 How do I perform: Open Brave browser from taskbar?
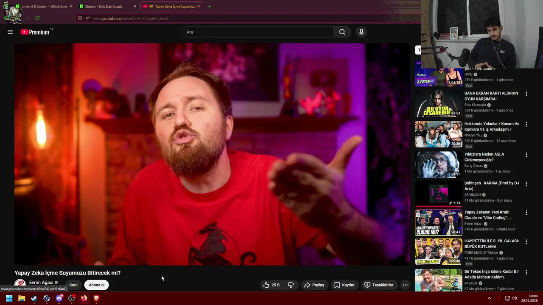(96, 298)
